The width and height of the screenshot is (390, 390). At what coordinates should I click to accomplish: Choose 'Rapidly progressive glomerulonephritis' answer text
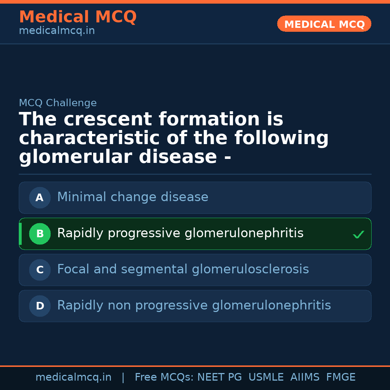180,233
